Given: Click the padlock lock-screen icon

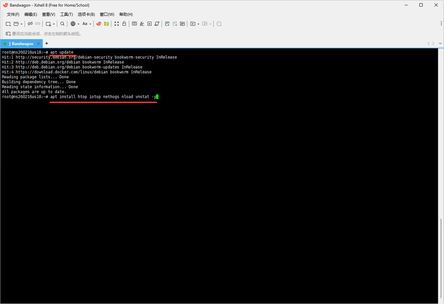Looking at the screenshot, I should [124, 24].
